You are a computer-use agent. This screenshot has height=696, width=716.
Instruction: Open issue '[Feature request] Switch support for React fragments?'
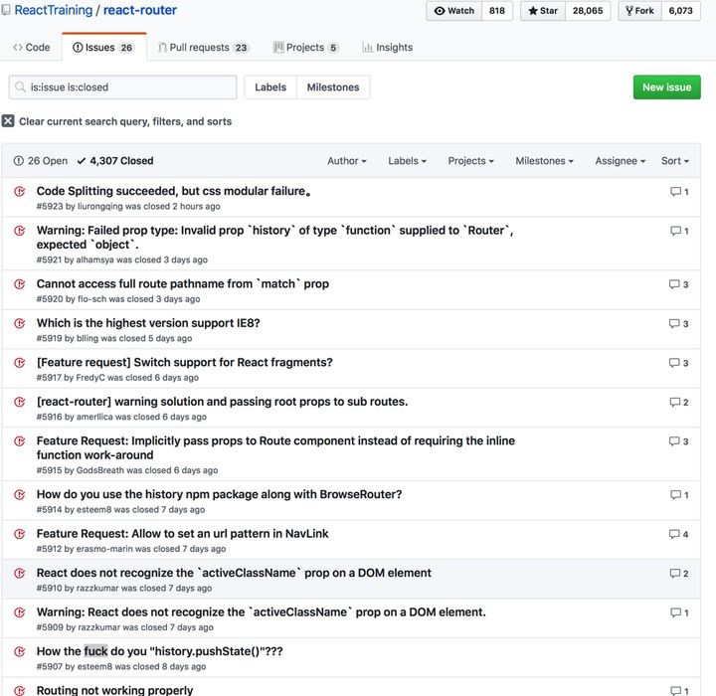(185, 362)
